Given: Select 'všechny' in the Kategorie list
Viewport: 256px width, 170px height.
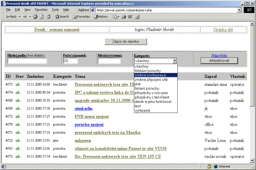Looking at the screenshot, I should pyautogui.click(x=155, y=66).
